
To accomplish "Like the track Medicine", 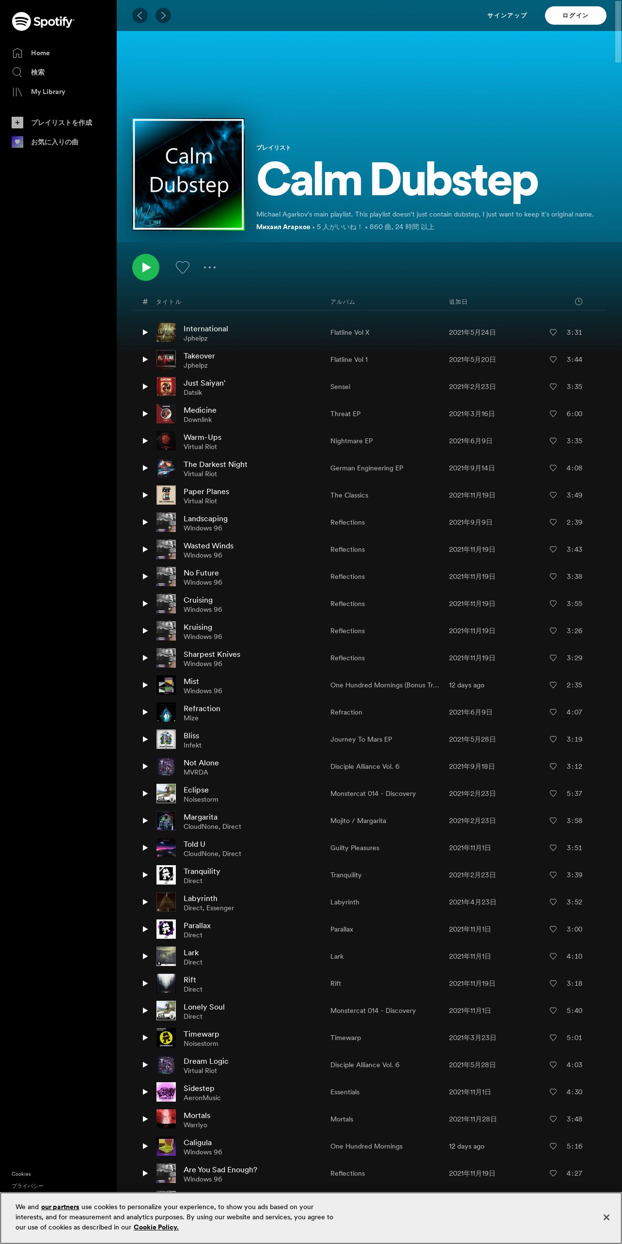I will click(553, 414).
